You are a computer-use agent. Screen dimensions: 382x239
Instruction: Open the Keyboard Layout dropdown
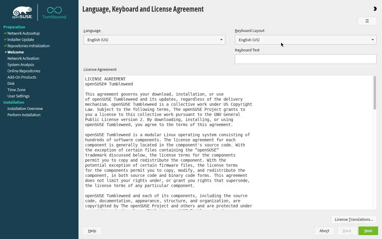click(306, 40)
